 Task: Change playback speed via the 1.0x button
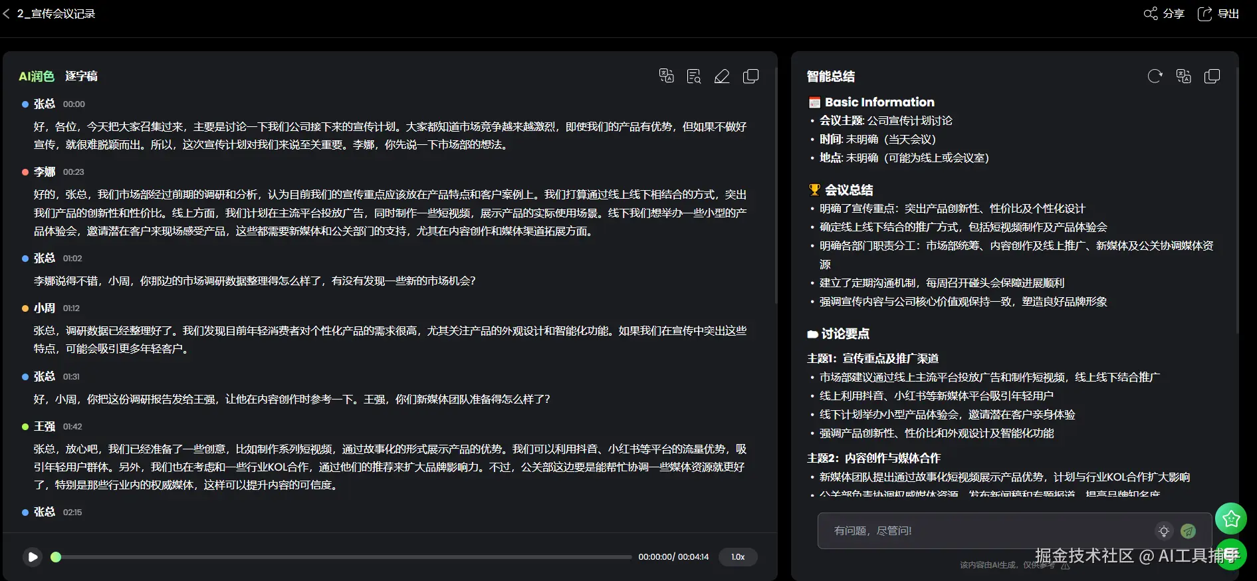738,557
